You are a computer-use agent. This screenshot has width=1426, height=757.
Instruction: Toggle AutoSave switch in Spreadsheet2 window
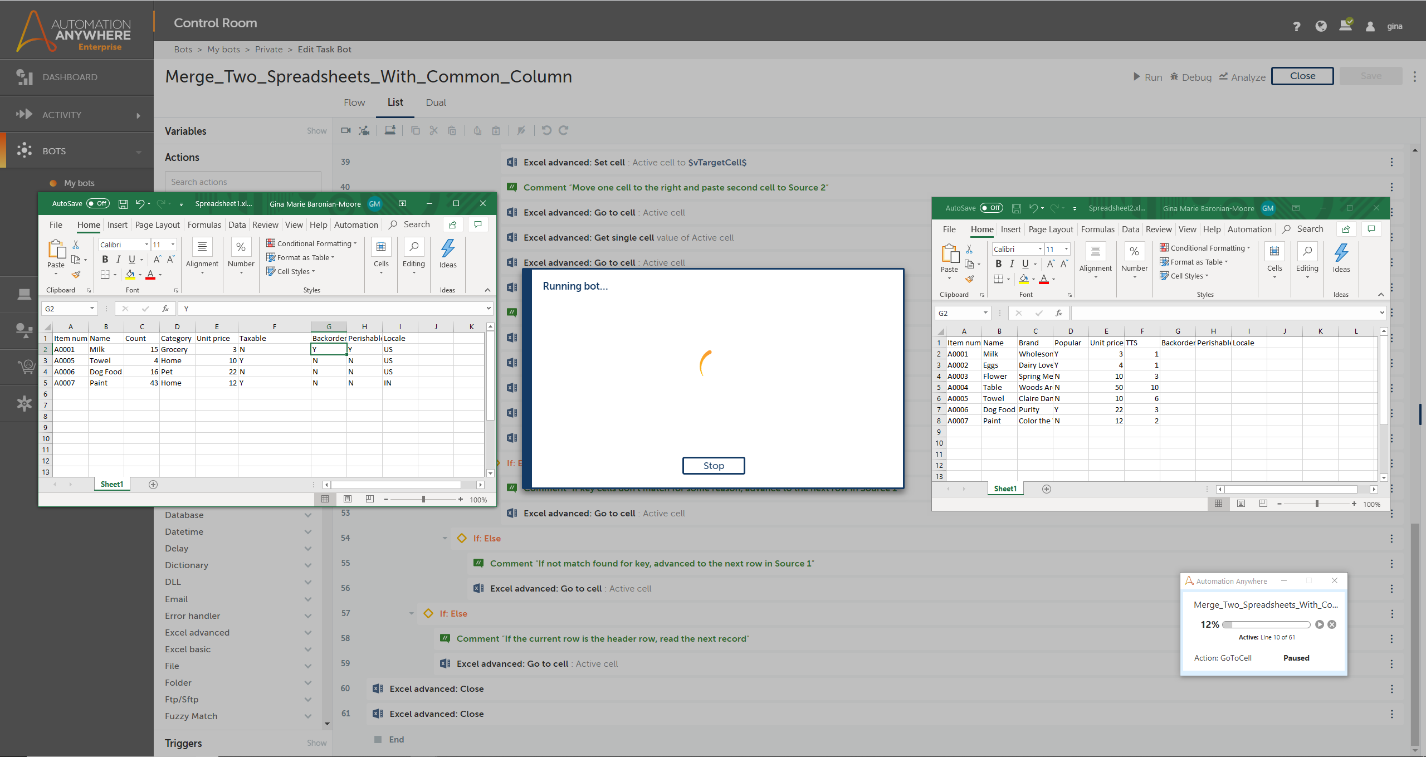[x=992, y=208]
